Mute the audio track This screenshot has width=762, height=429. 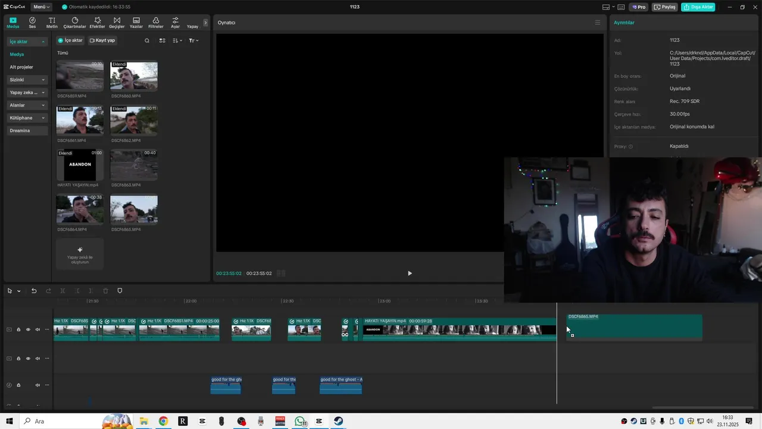[x=38, y=385]
